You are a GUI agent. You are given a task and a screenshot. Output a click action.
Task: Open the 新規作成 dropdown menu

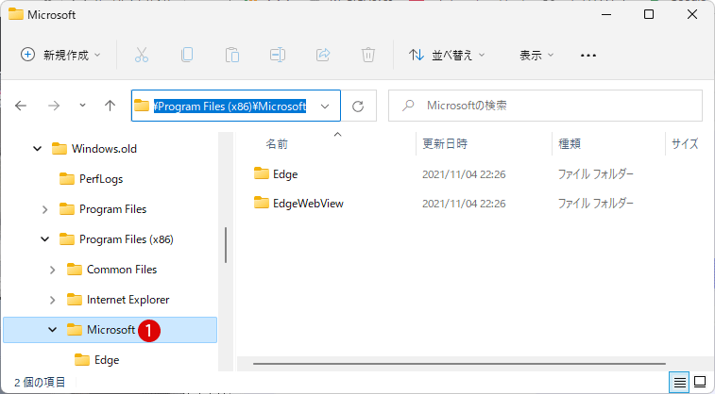point(60,55)
